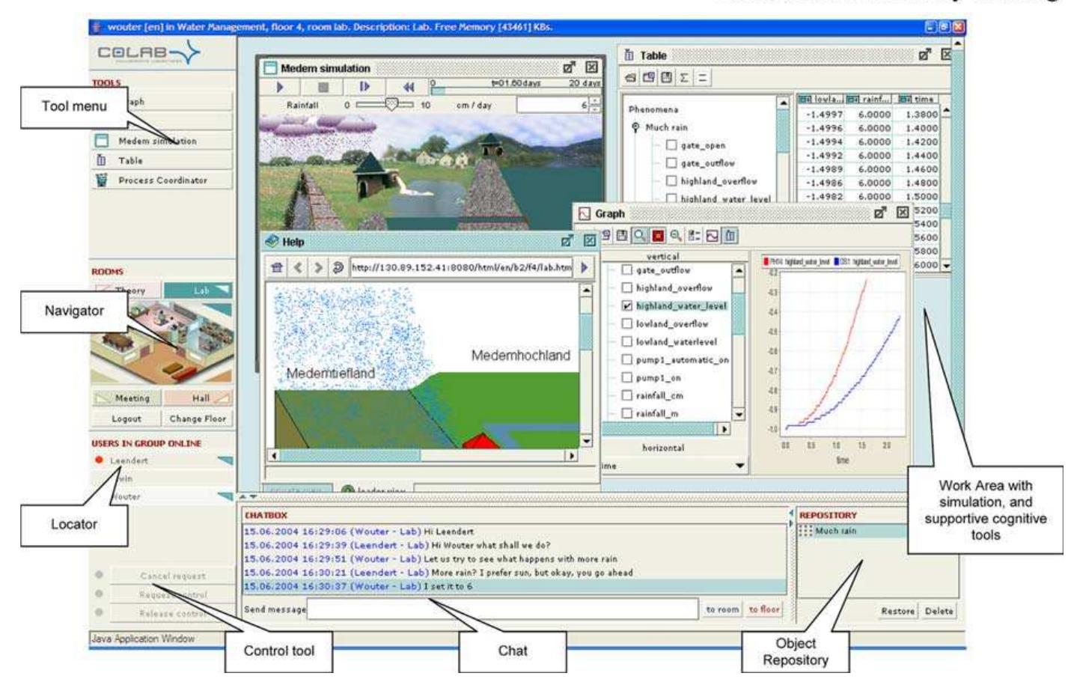Check lowland_overflow in the Graph vertical list
Screen dimensions: 1083x685
tap(627, 324)
